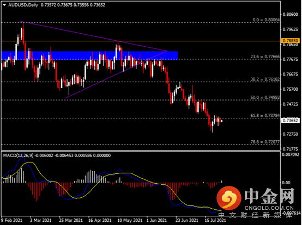Screen dimensions: 302x225
Task: Click the 3 Mar 2021 date marker
Action: pos(41,220)
